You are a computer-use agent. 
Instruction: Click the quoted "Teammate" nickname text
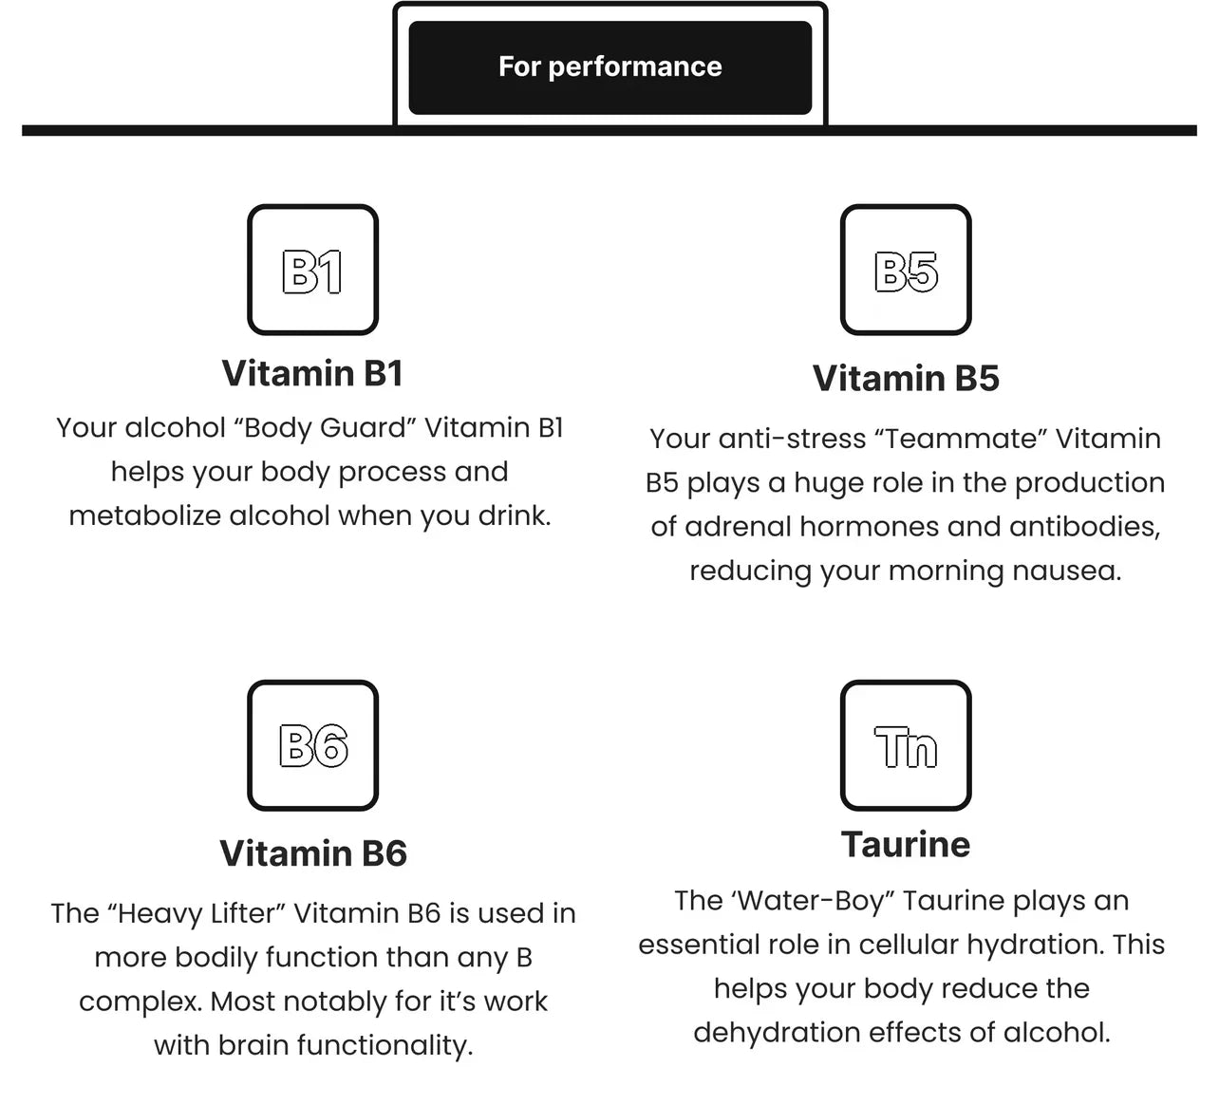tap(959, 439)
